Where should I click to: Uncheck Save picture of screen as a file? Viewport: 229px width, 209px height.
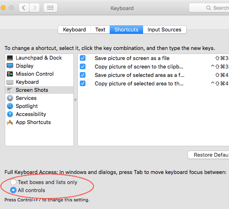point(83,58)
